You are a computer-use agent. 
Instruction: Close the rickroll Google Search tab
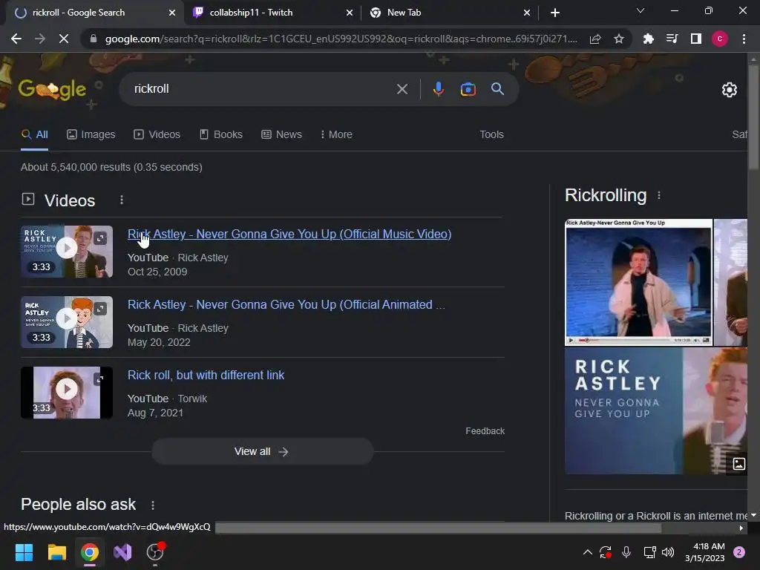(x=172, y=13)
